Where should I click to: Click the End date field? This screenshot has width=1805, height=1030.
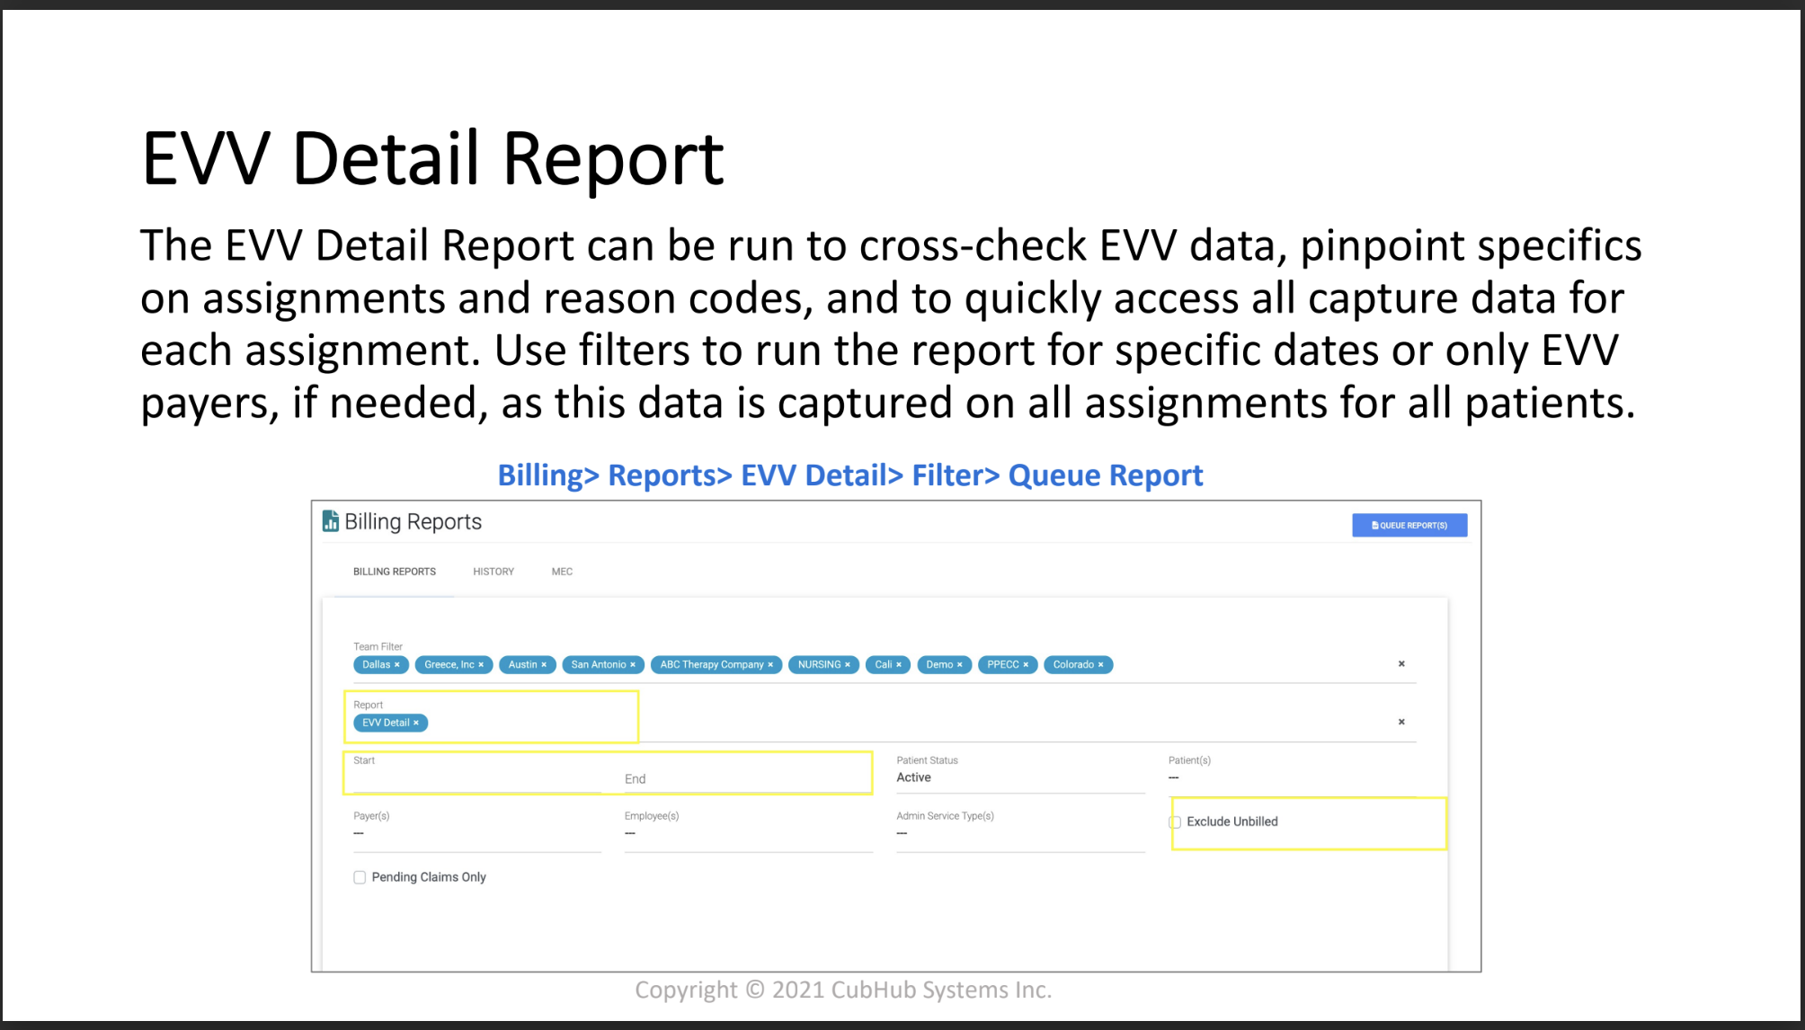748,778
